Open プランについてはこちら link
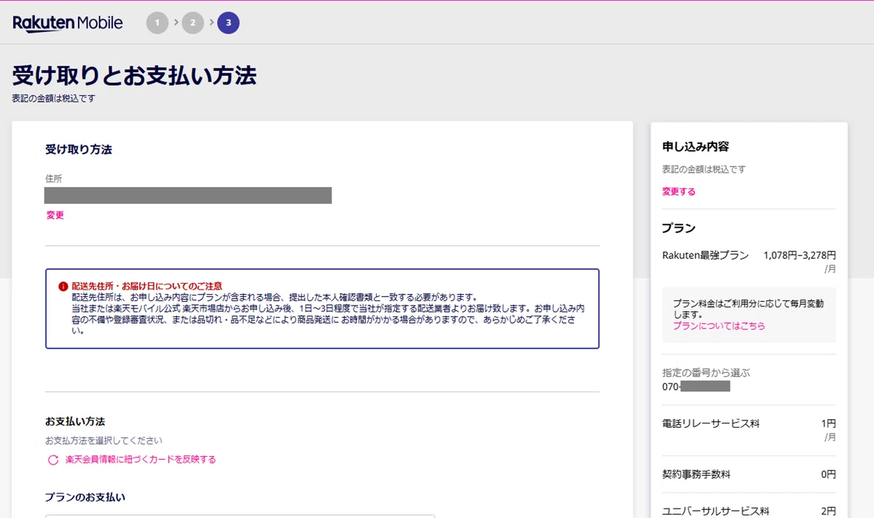 719,327
